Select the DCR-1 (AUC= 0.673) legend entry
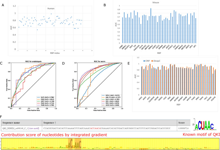Image resolution: width=220 pixels, height=150 pixels. point(111,95)
